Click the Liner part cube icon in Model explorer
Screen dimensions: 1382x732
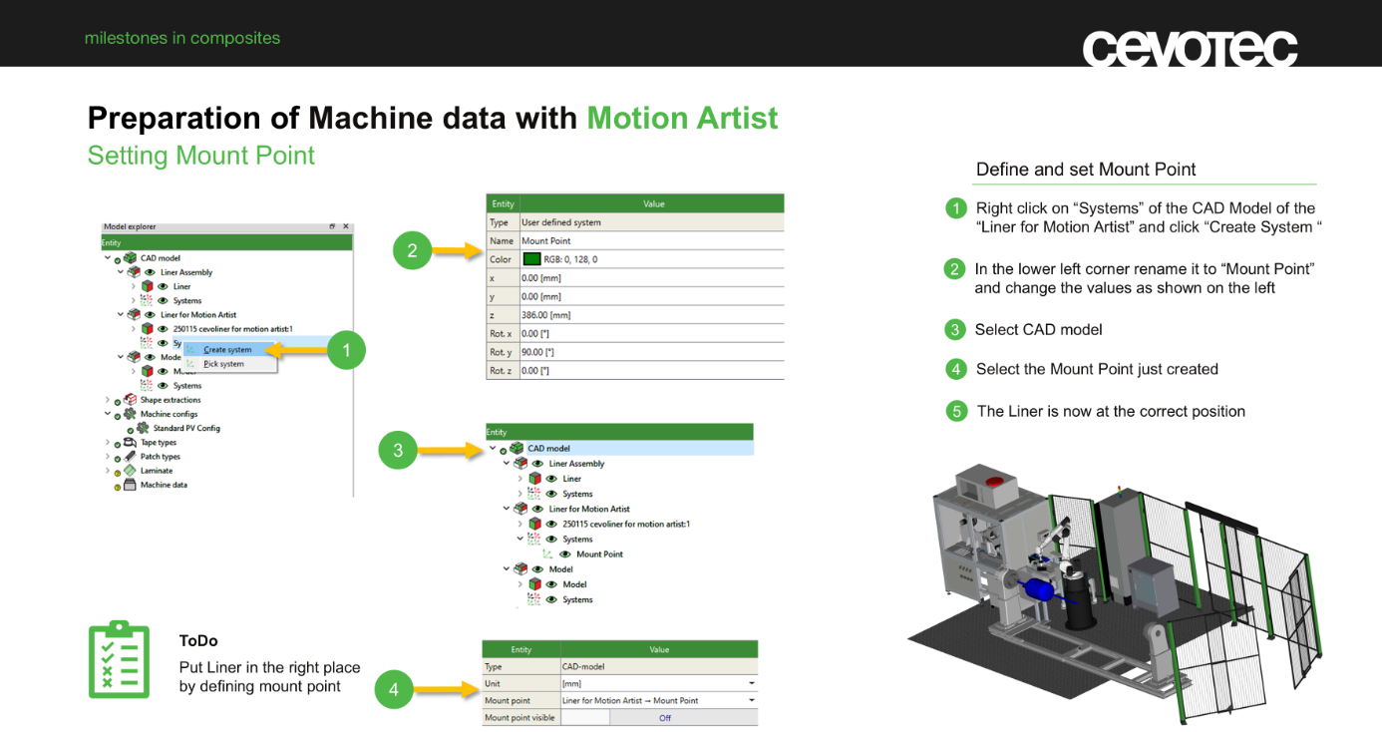(147, 286)
